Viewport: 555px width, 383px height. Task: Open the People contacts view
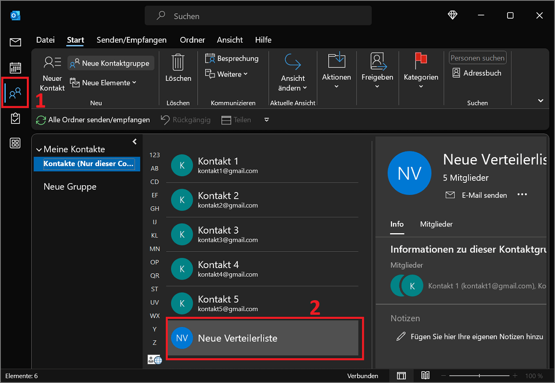[x=15, y=93]
